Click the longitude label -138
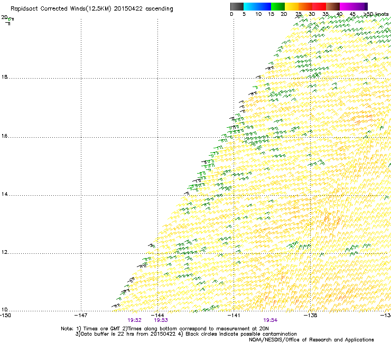Viewport: 391px width, 343px height. [x=310, y=316]
